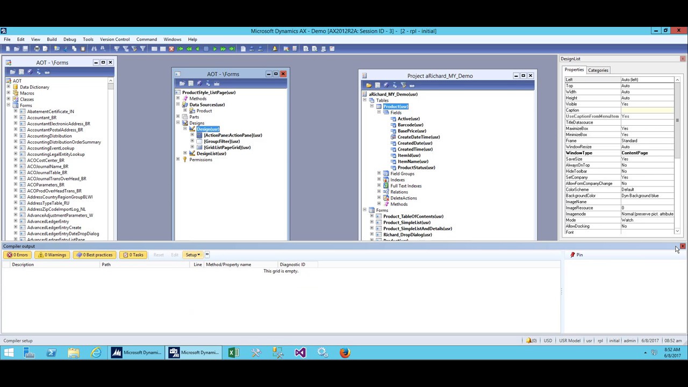Screen dimensions: 688x387
Task: Click open-folder icon in left AOT Forms window
Action: (x=12, y=72)
